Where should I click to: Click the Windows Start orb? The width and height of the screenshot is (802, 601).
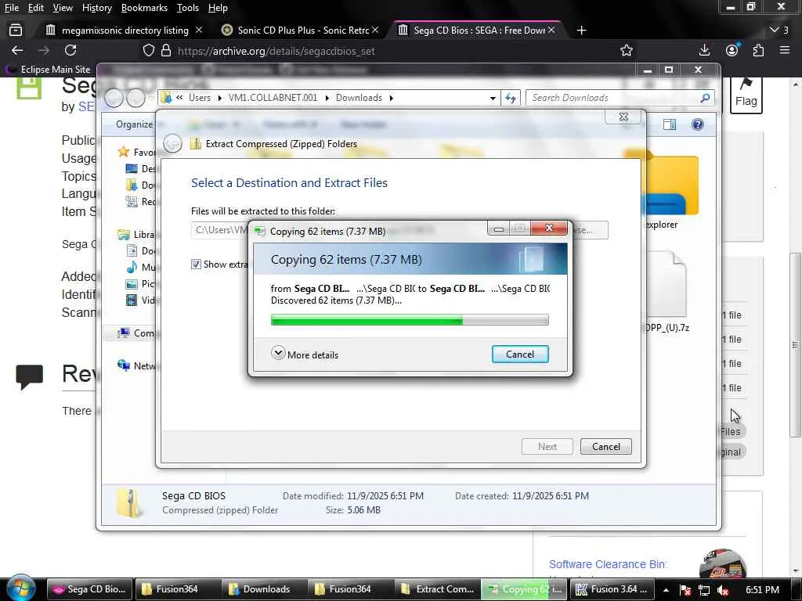click(x=21, y=588)
